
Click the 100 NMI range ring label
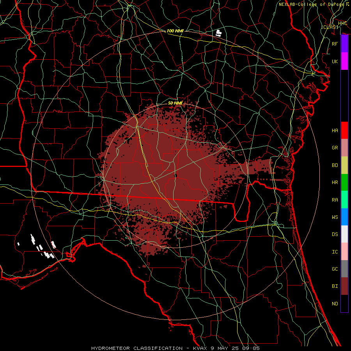pos(175,31)
